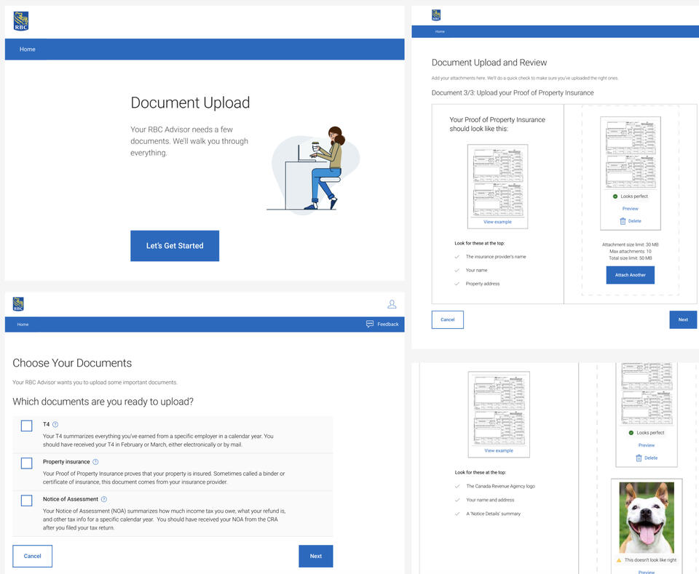Click Next on Choose Your Documents page
Image resolution: width=699 pixels, height=574 pixels.
coord(315,557)
